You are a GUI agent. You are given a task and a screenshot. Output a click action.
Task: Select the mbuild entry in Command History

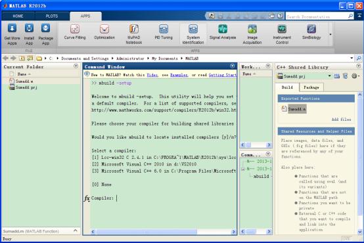[261, 177]
